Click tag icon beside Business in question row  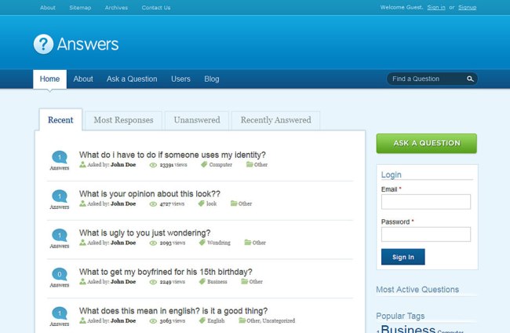coord(202,282)
